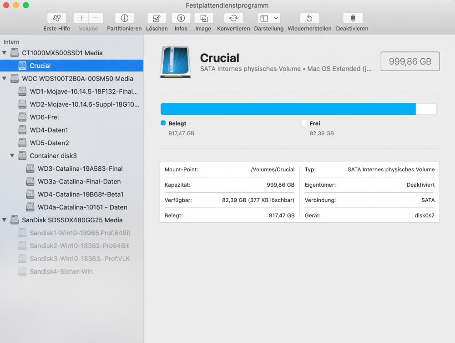Select the Sandisk4-Sicher-Win volume
The width and height of the screenshot is (455, 343).
pyautogui.click(x=72, y=271)
